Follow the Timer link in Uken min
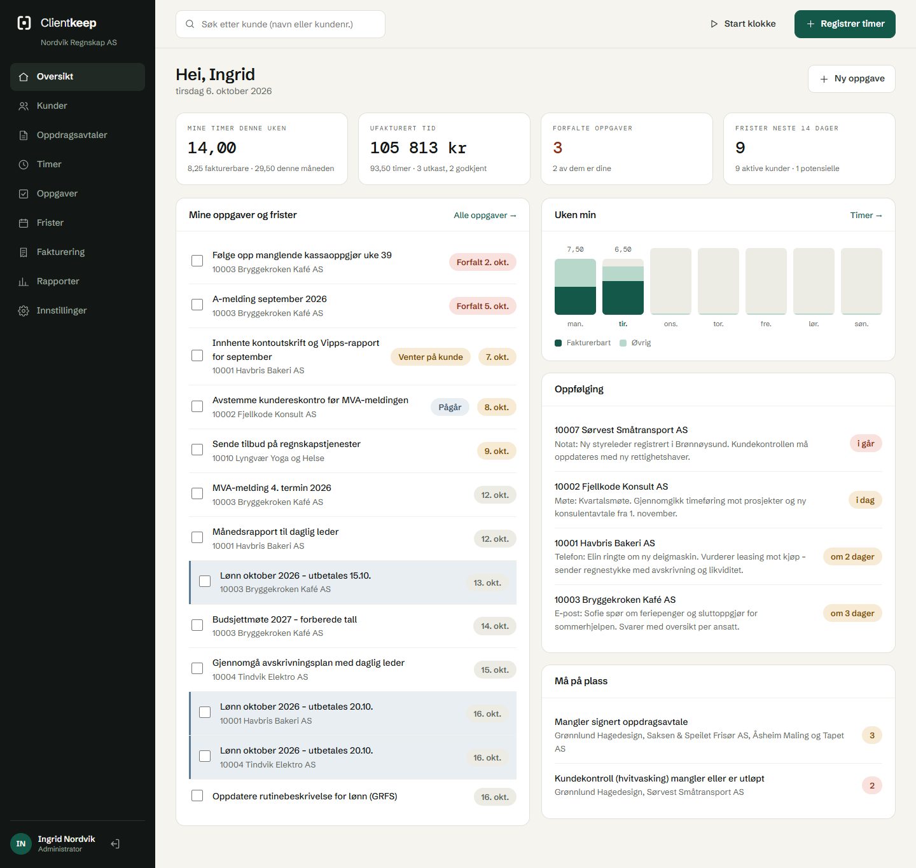This screenshot has height=868, width=916. (866, 216)
